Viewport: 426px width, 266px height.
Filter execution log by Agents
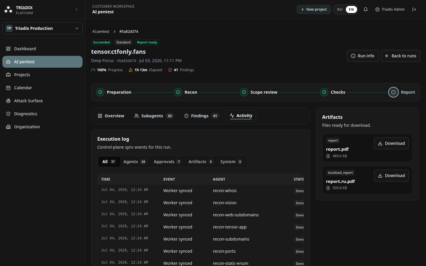pos(135,162)
